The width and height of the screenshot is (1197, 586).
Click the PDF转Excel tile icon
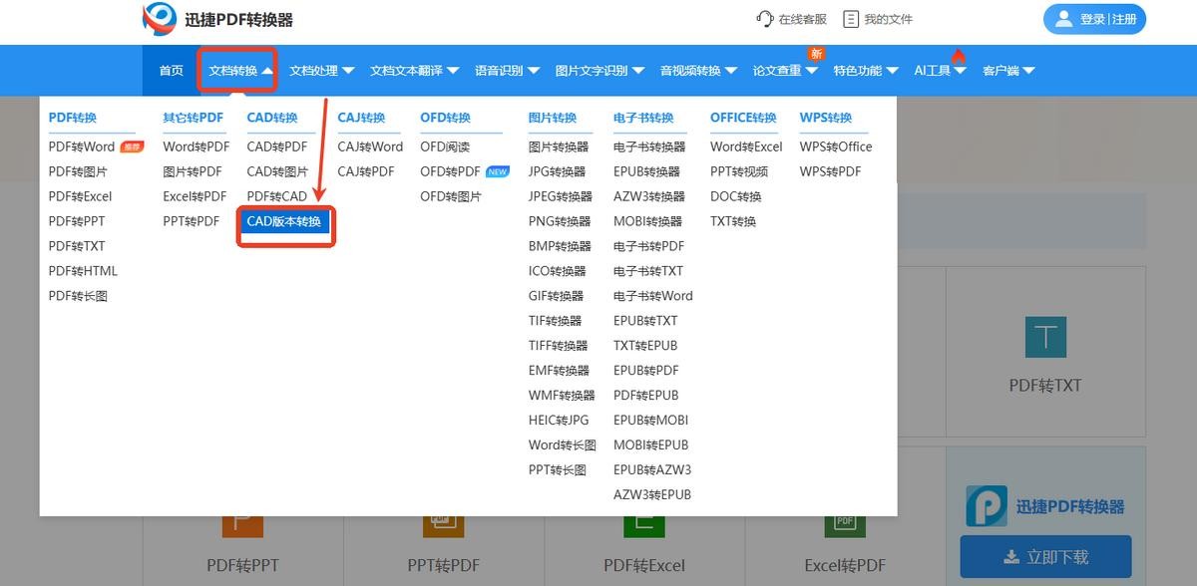643,526
